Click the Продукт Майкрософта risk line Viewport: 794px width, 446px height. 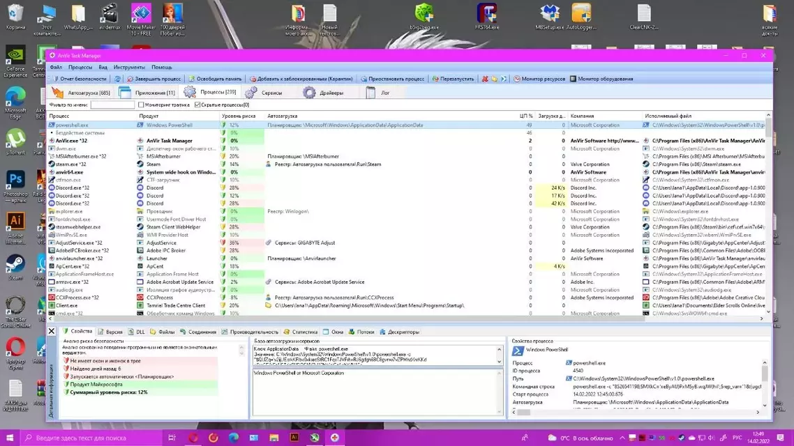click(96, 384)
